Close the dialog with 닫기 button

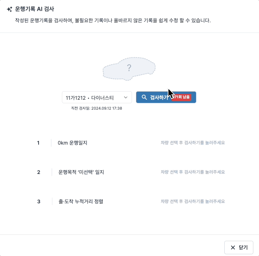pos(239,248)
